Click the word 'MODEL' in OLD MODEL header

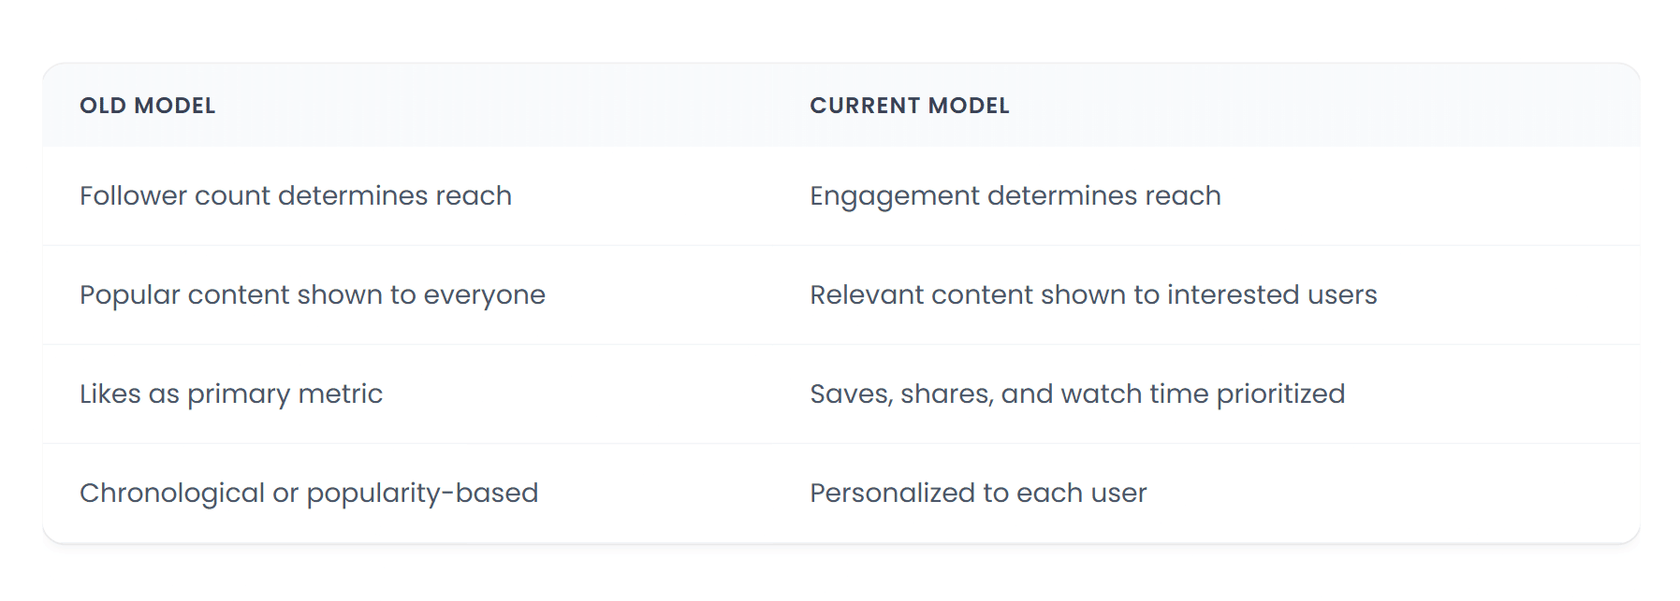pos(175,106)
